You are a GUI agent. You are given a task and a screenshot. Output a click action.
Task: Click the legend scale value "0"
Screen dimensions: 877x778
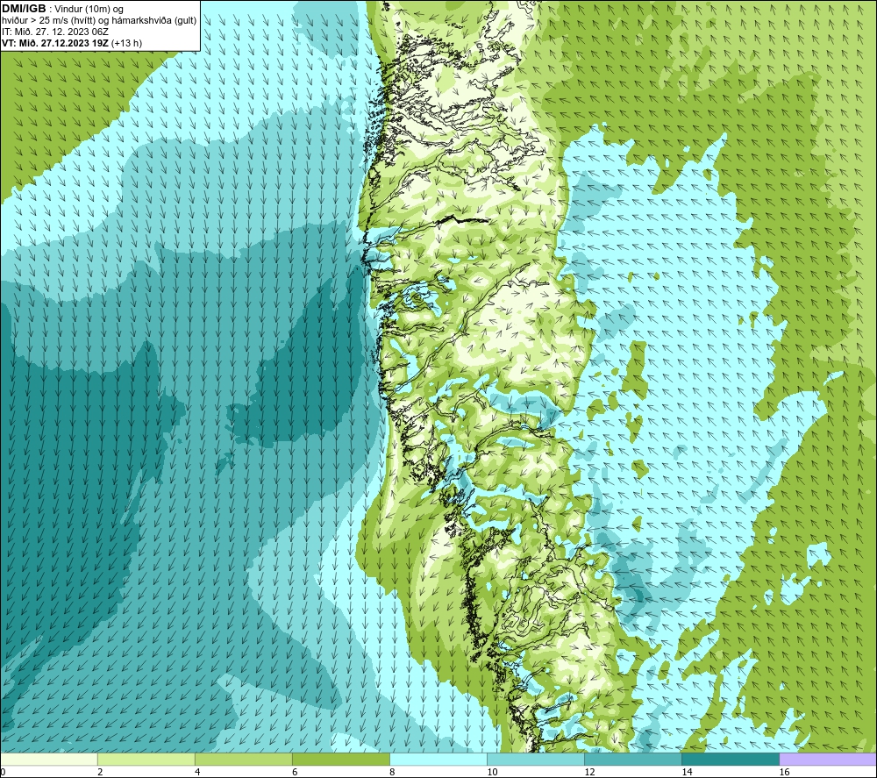3,773
